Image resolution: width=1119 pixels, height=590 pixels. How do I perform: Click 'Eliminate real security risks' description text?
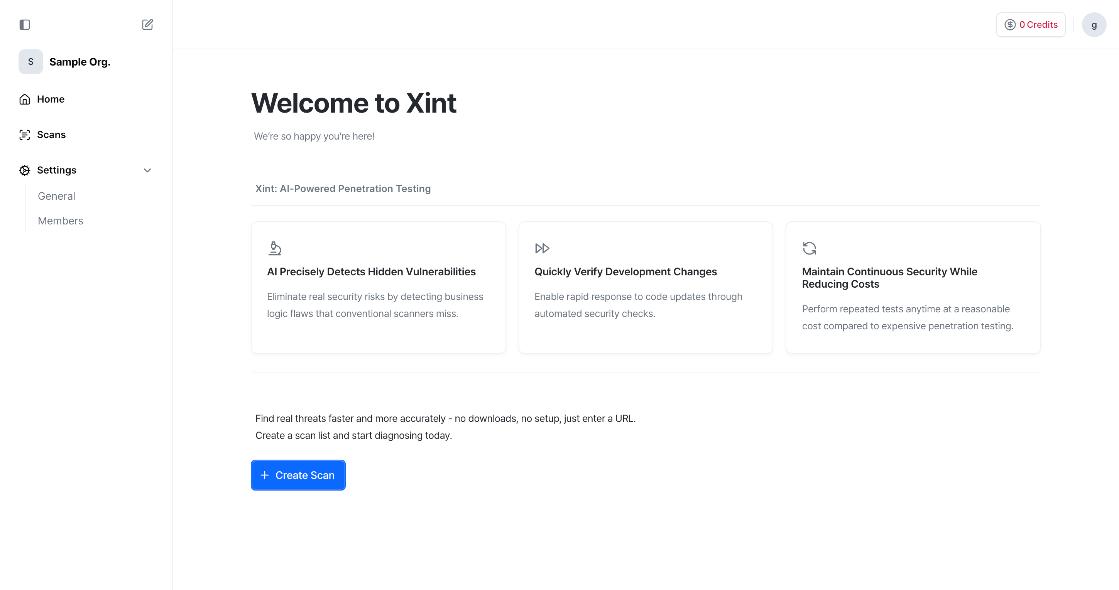375,305
